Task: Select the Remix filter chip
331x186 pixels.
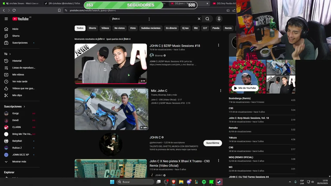Action: tap(228, 28)
